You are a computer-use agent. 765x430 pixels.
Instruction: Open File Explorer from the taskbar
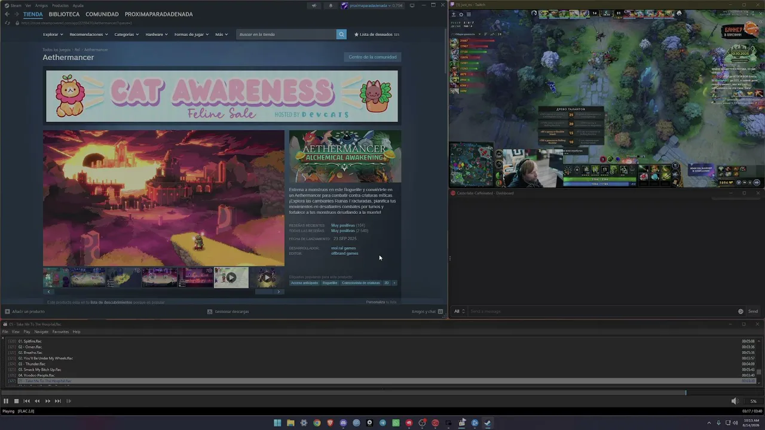[x=290, y=423]
